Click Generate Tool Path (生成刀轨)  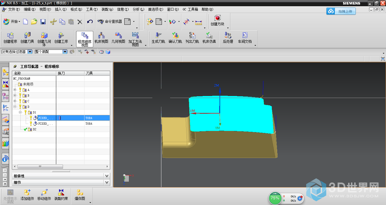pyautogui.click(x=158, y=38)
